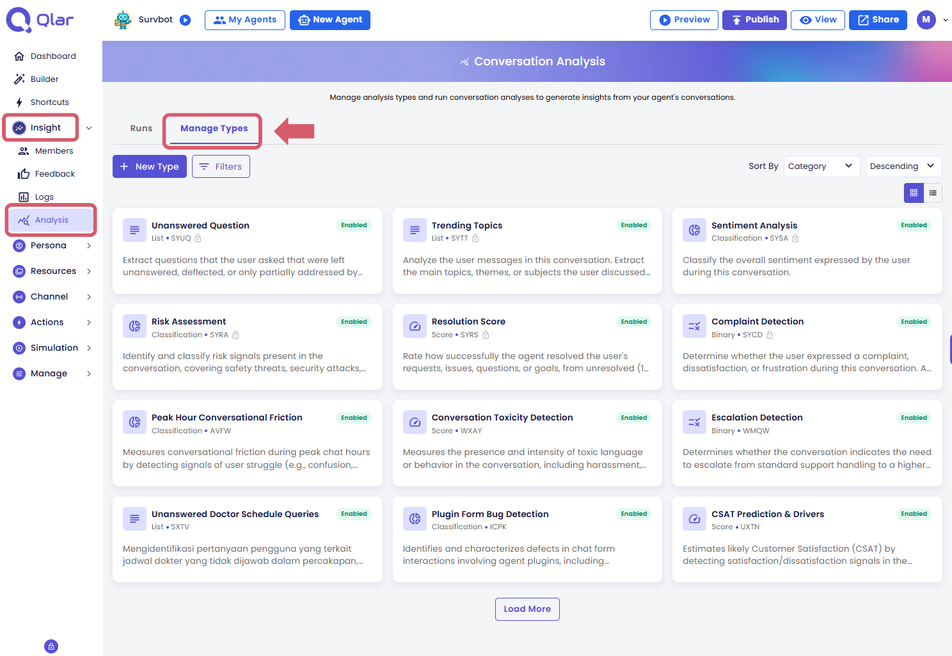Screen dimensions: 952x656
Task: Click the My Agents button
Action: coord(245,20)
